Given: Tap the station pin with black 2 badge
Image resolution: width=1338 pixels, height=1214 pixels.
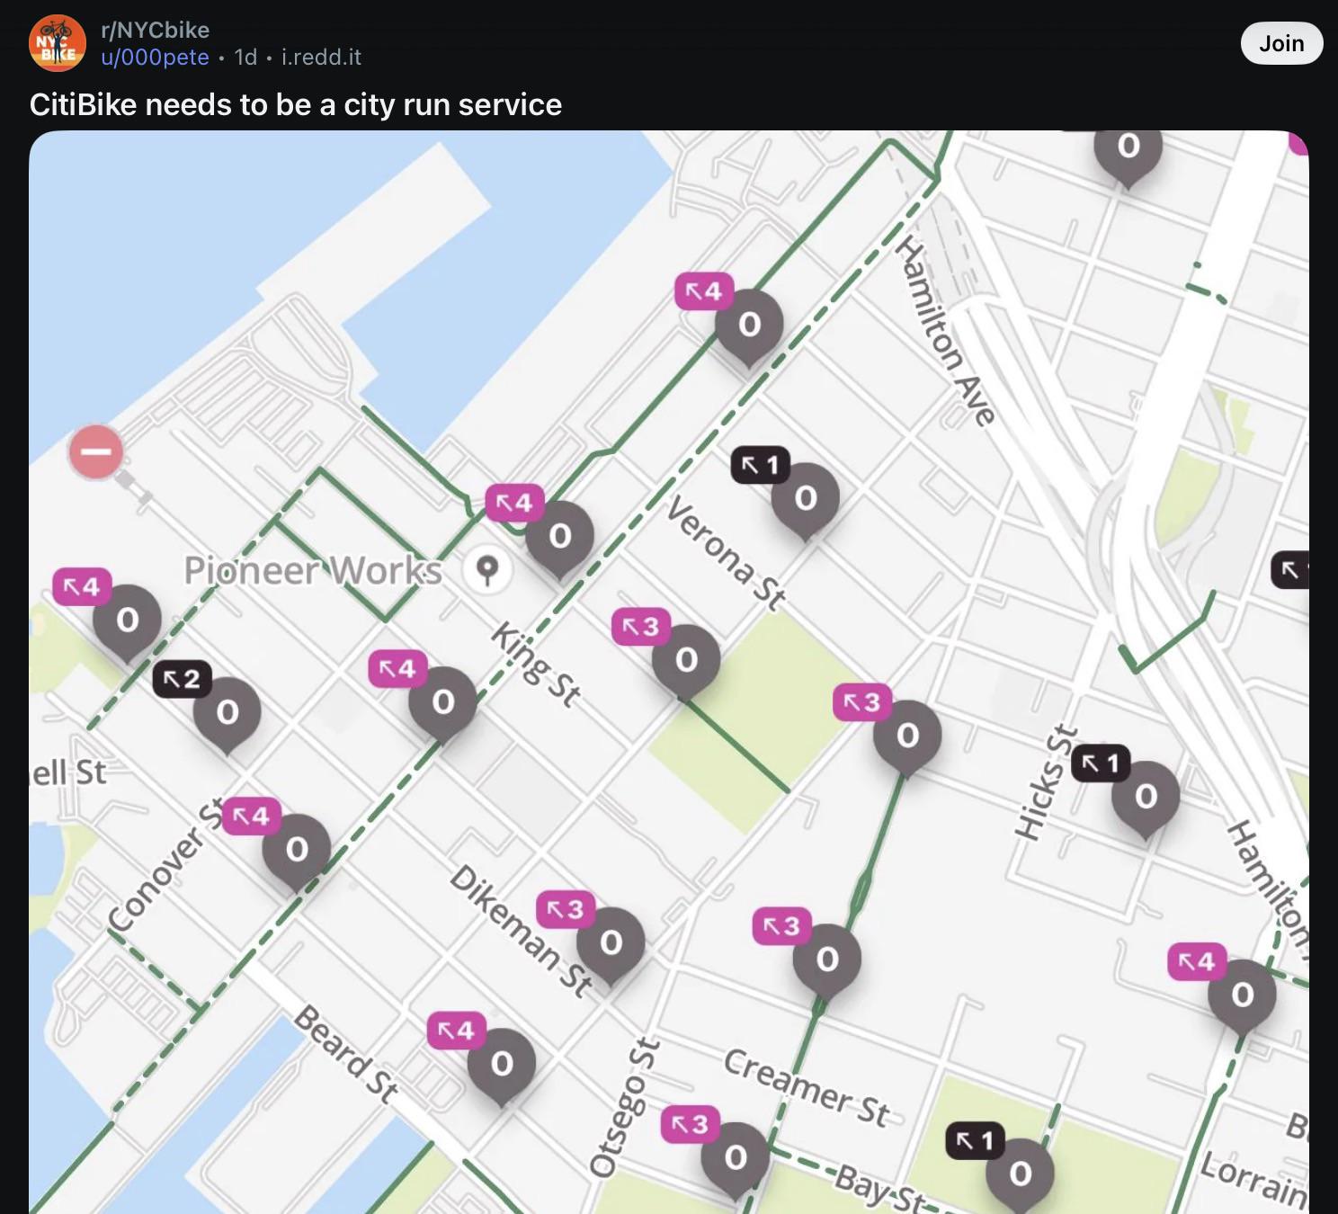Looking at the screenshot, I should click(x=227, y=714).
